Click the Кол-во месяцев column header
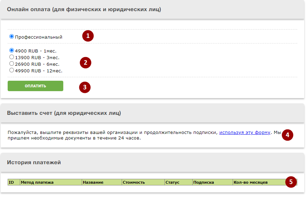The width and height of the screenshot is (307, 199). coord(251,182)
